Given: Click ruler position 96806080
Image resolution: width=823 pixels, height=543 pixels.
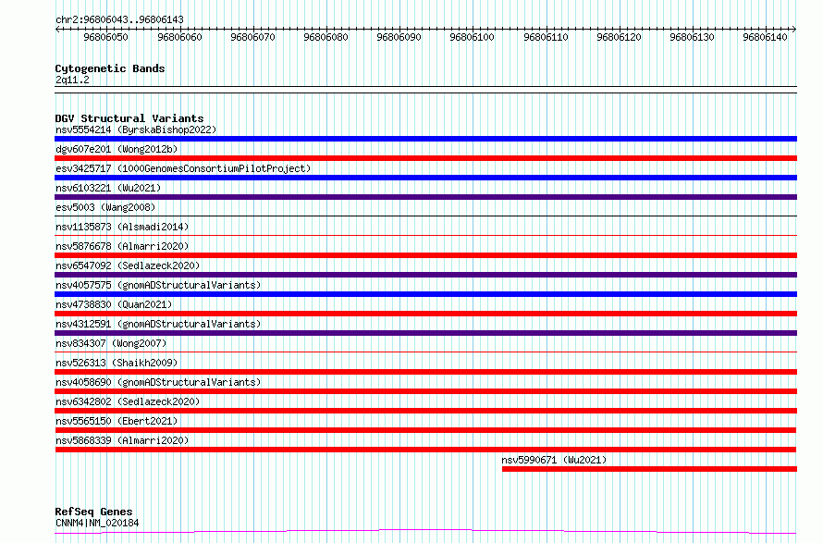Looking at the screenshot, I should pos(326,37).
